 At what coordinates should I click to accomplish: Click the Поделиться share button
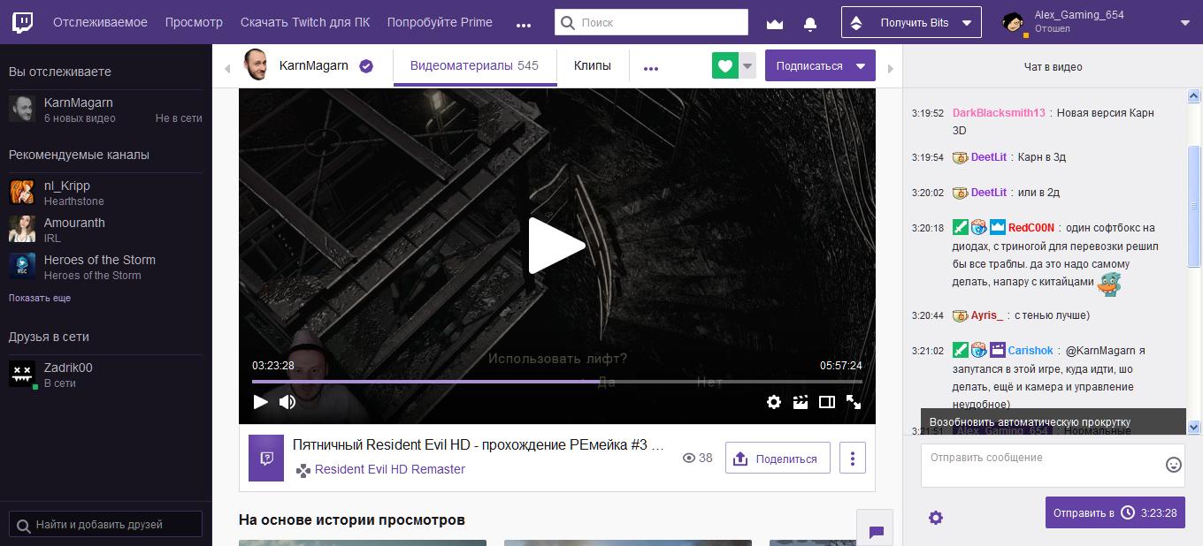tap(778, 459)
